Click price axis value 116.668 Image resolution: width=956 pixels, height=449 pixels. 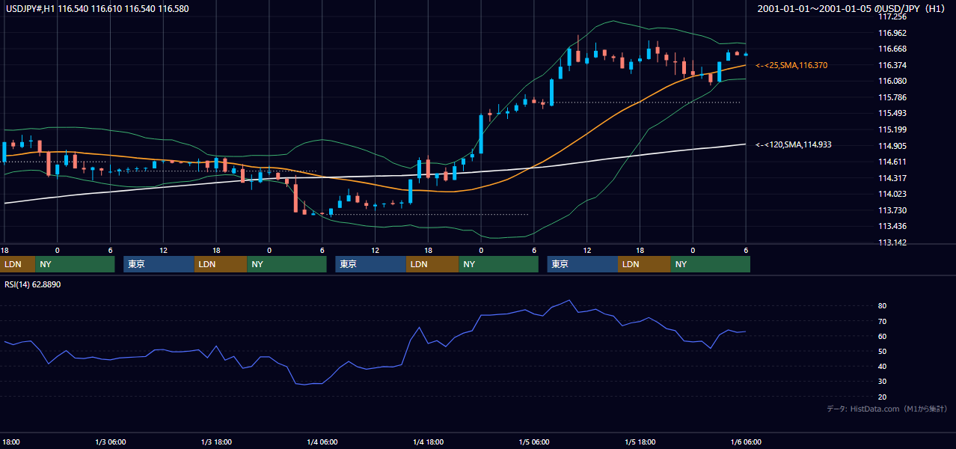[x=892, y=49]
